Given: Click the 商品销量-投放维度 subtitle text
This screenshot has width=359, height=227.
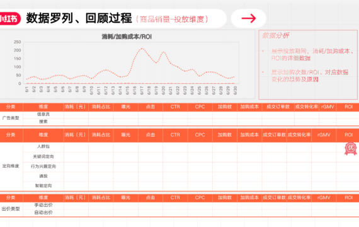Looking at the screenshot, I should [x=172, y=20].
